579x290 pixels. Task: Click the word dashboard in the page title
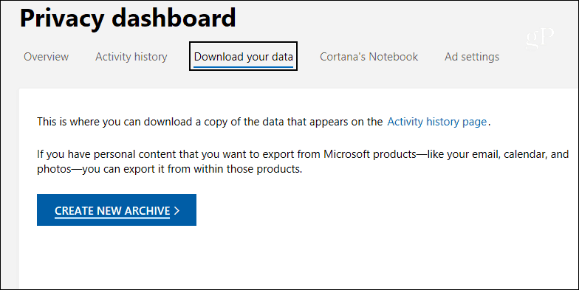pyautogui.click(x=174, y=16)
